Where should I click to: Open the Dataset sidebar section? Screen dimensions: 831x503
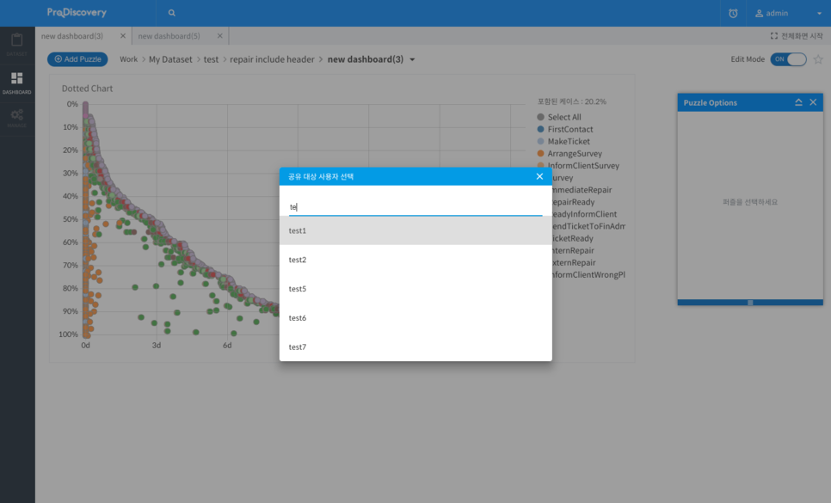point(17,44)
